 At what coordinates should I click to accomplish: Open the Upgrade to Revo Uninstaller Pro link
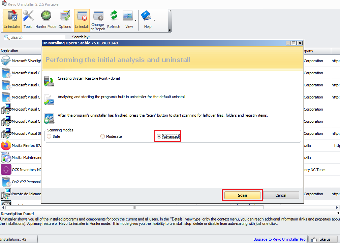(279, 239)
